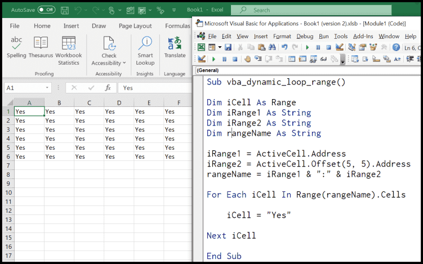This screenshot has height=264, width=423.
Task: Select column D header
Action: (x=119, y=103)
